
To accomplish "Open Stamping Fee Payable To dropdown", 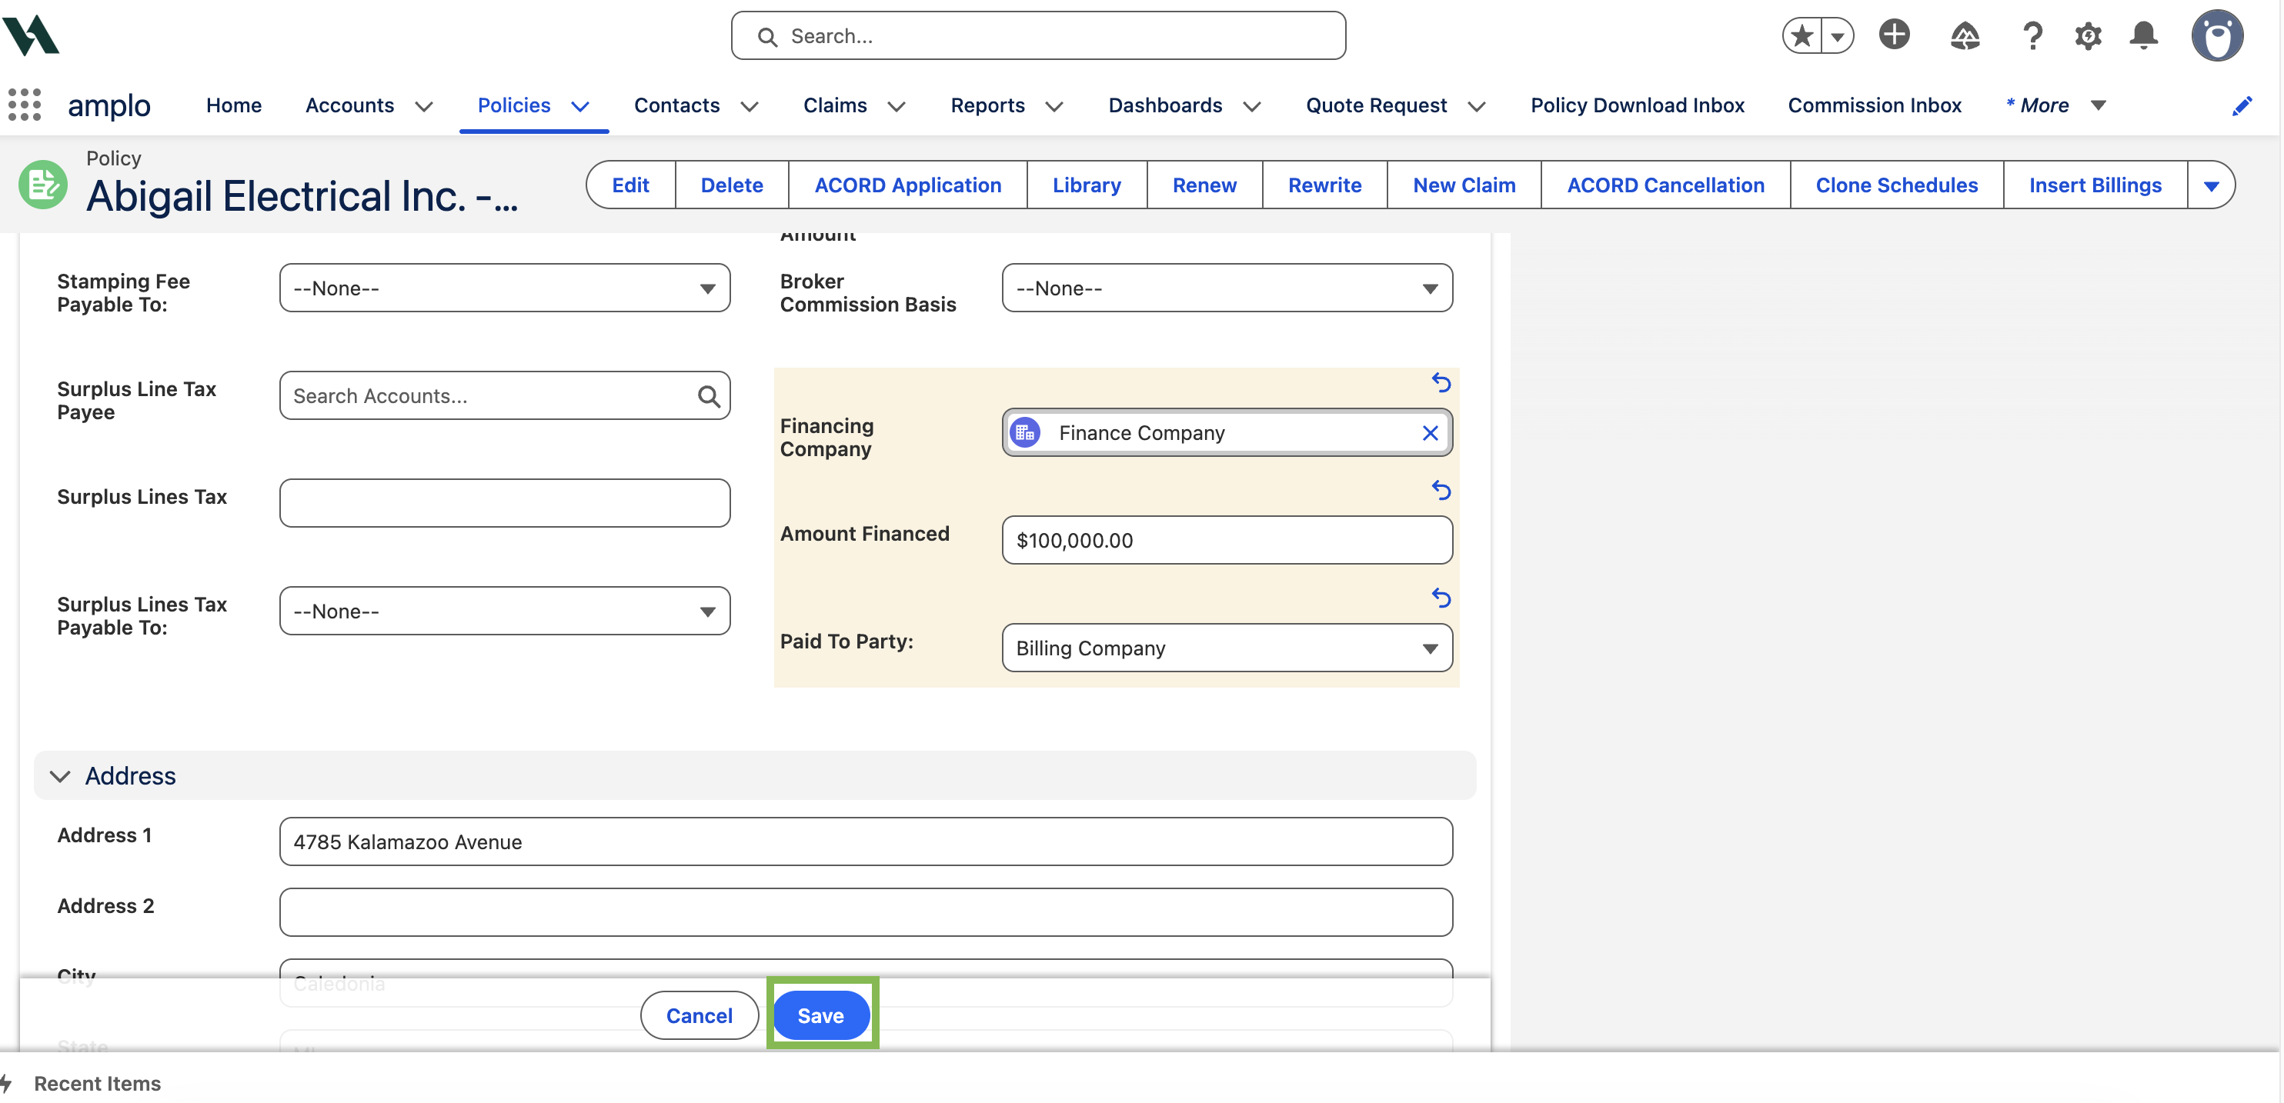I will tap(505, 287).
